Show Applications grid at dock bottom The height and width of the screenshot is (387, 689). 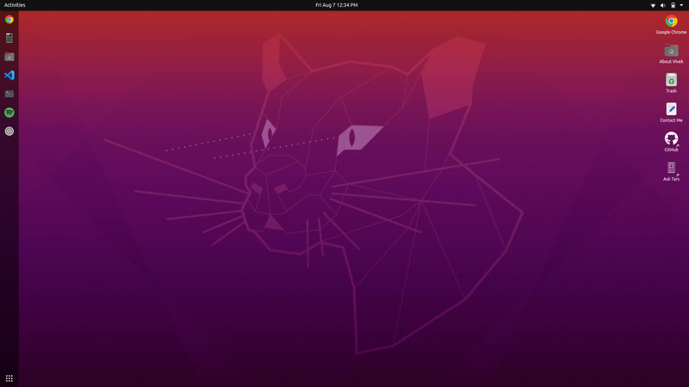coord(9,378)
